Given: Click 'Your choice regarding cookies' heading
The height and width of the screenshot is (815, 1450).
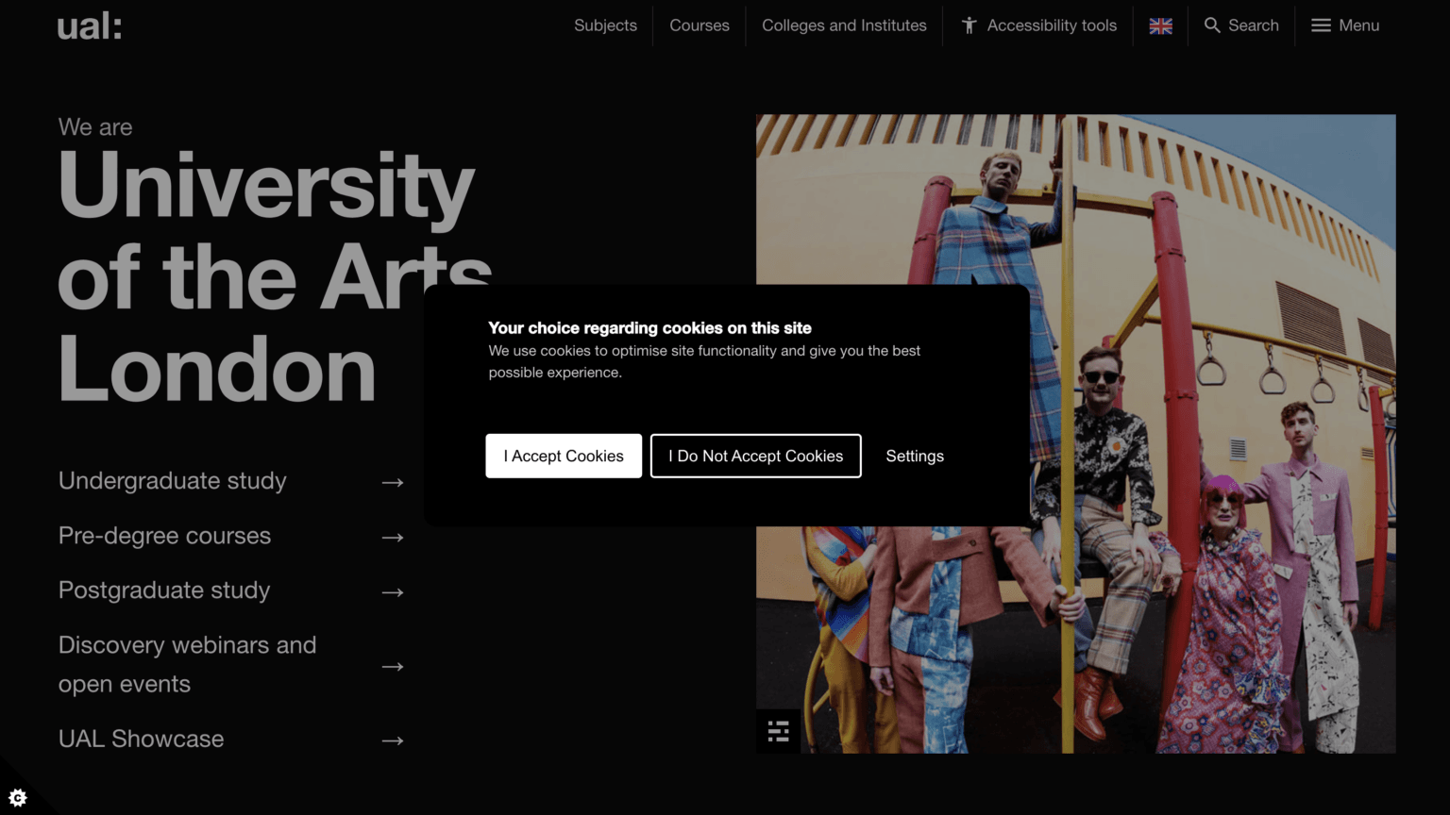Looking at the screenshot, I should 649,327.
